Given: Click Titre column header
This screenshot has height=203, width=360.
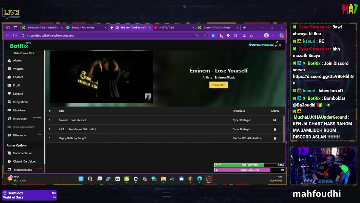Looking at the screenshot, I should click(x=62, y=111).
